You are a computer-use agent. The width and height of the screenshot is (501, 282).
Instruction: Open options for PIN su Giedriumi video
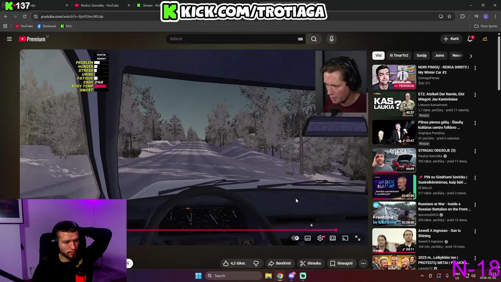click(475, 178)
